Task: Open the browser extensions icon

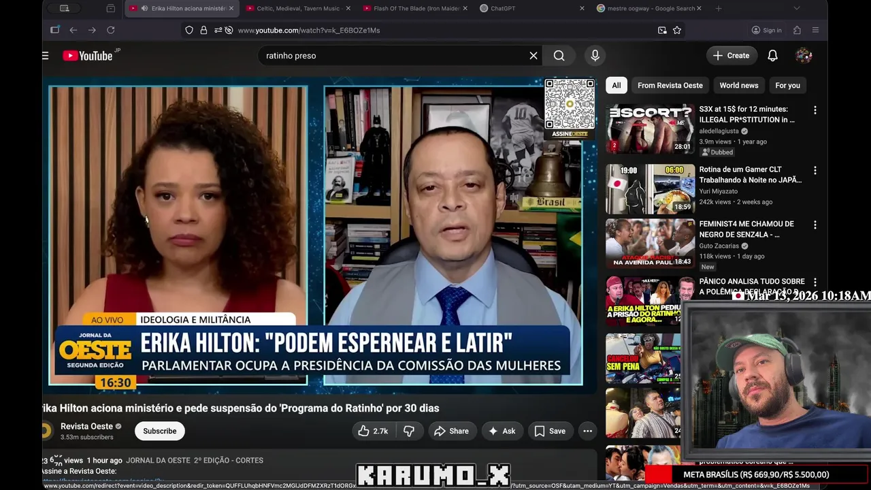Action: pos(797,30)
